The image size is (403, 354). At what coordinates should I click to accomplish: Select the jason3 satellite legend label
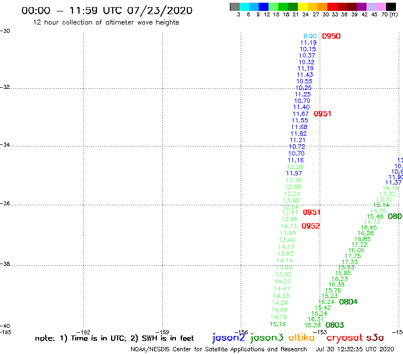[267, 338]
